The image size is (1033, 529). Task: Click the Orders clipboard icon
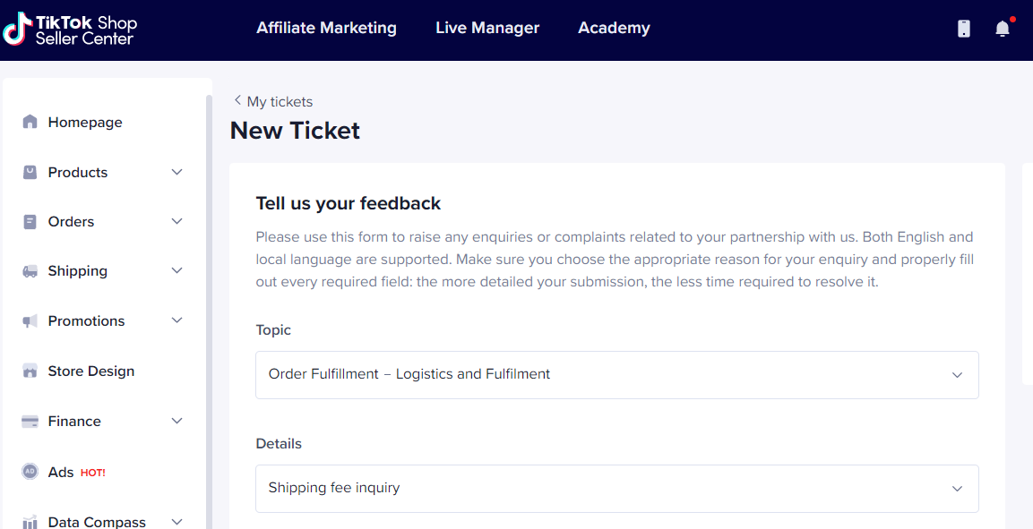[x=30, y=221]
